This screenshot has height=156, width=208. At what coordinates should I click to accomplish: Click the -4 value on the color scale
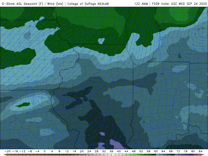point(37,151)
